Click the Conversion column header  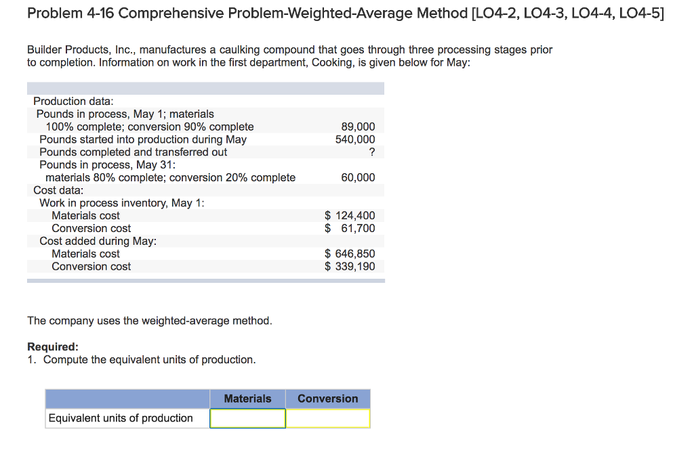[x=327, y=399]
